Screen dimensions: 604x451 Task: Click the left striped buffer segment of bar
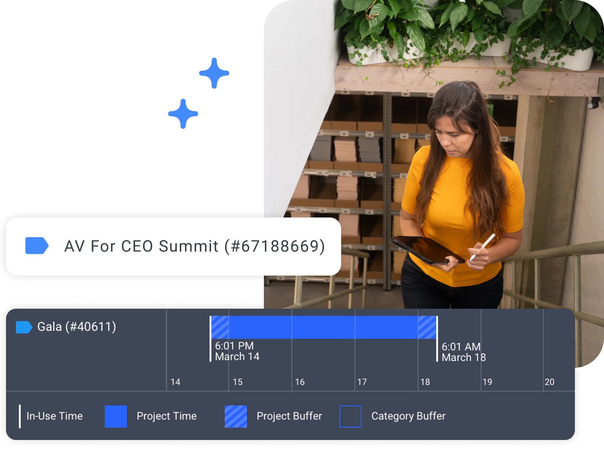point(220,327)
